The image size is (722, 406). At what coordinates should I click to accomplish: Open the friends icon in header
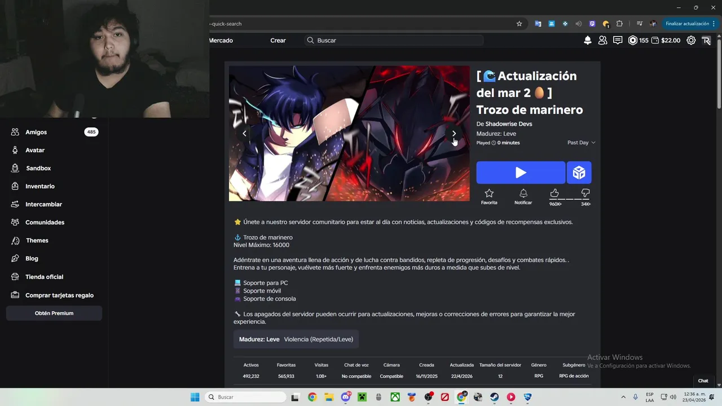point(603,40)
